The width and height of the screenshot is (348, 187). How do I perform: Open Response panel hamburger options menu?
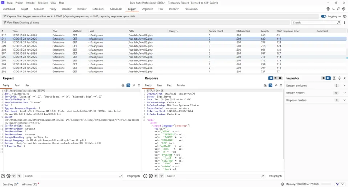pos(281,85)
